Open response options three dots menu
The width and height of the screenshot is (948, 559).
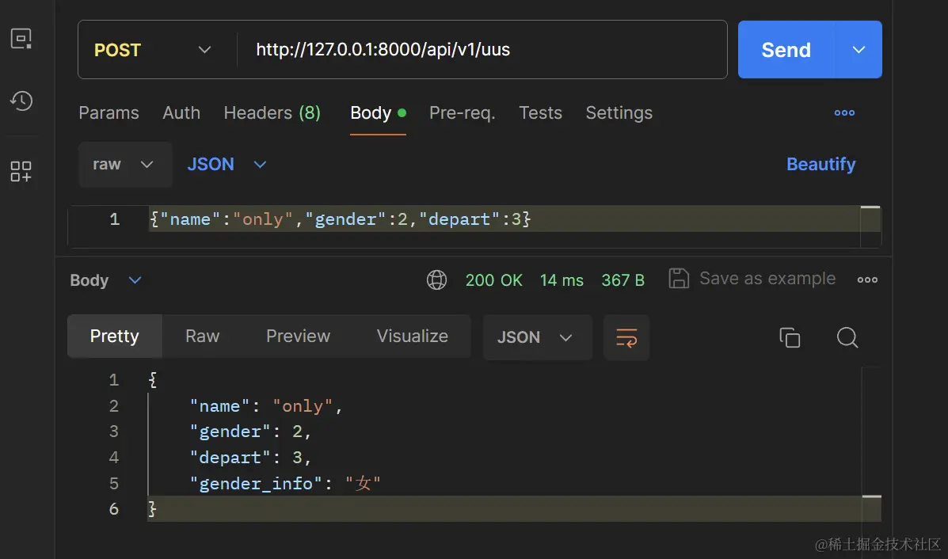[867, 279]
